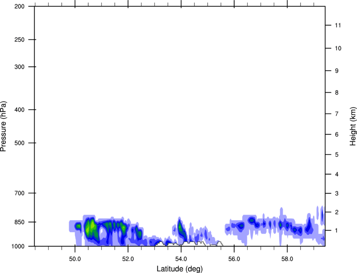The image size is (357, 273).
Task: Click the 58.0 latitude label
Action: coord(287,259)
